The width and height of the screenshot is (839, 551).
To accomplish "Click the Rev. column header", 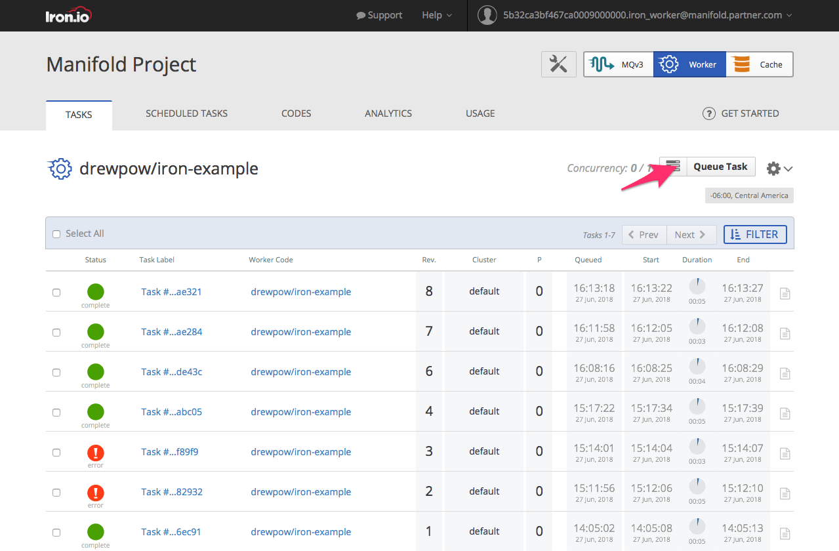I will 429,260.
